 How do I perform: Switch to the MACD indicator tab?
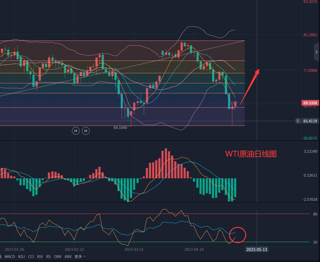pyautogui.click(x=10, y=257)
